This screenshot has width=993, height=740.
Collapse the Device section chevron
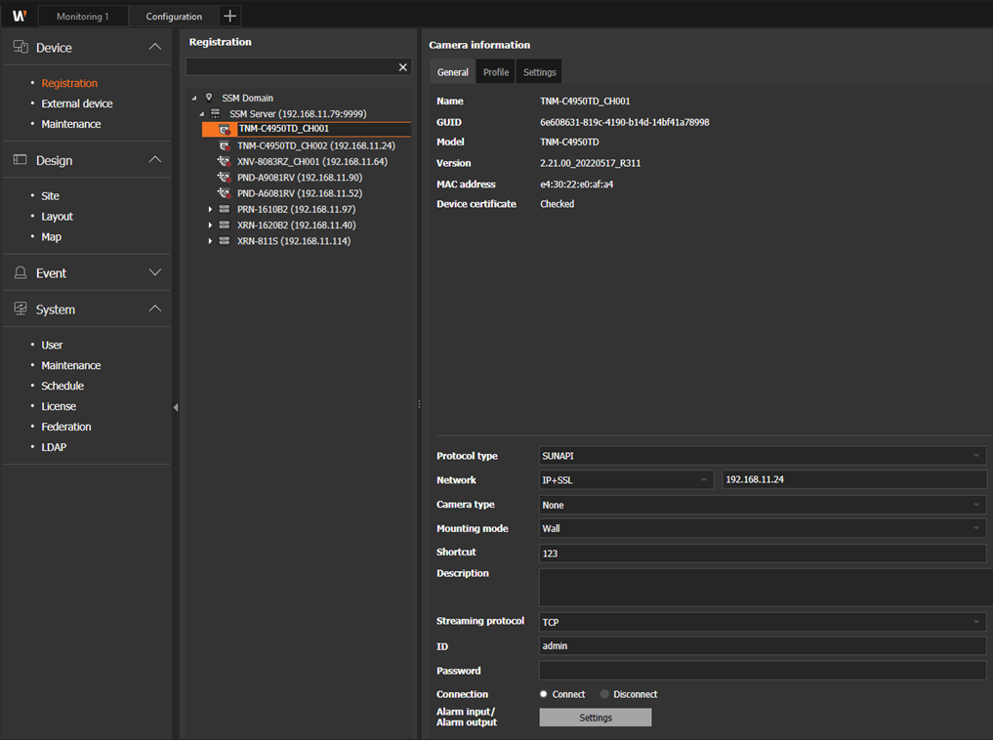[154, 47]
